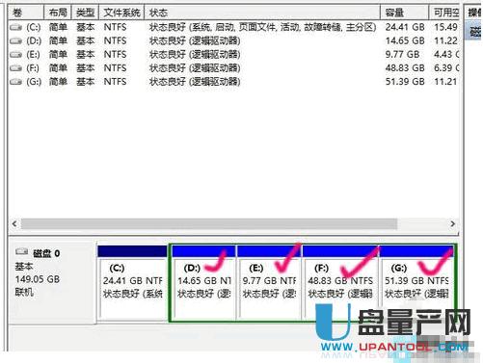Sort by 文件系统 column header
This screenshot has width=483, height=363.
(x=121, y=13)
